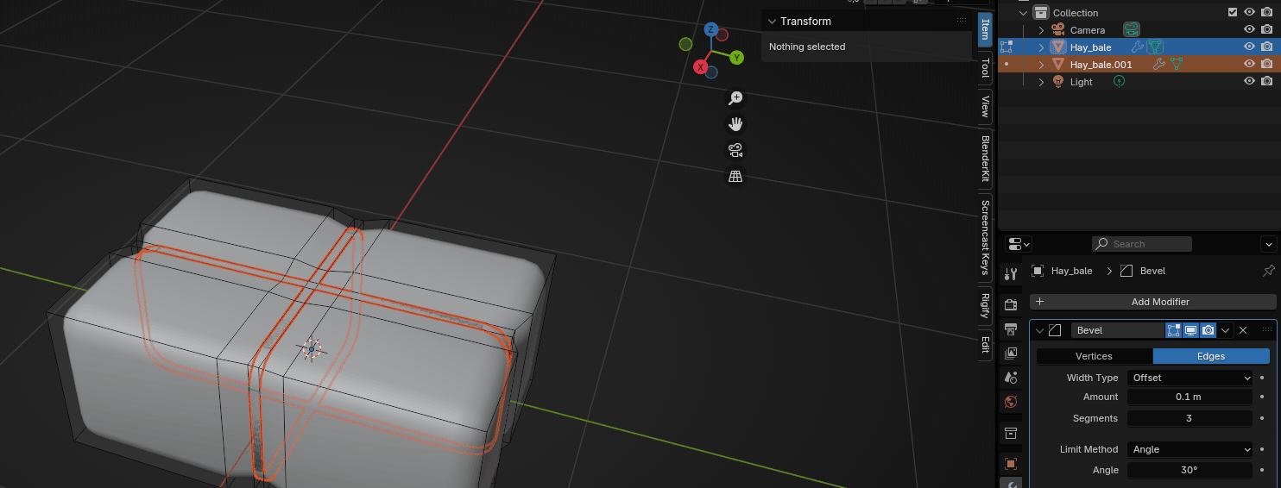Click the Bevel Amount value slider
The height and width of the screenshot is (488, 1281).
click(x=1189, y=397)
